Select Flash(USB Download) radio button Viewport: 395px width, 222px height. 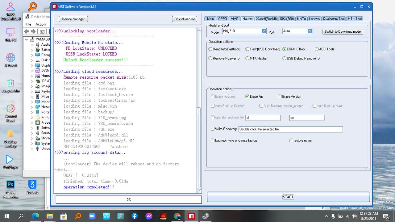(x=263, y=49)
